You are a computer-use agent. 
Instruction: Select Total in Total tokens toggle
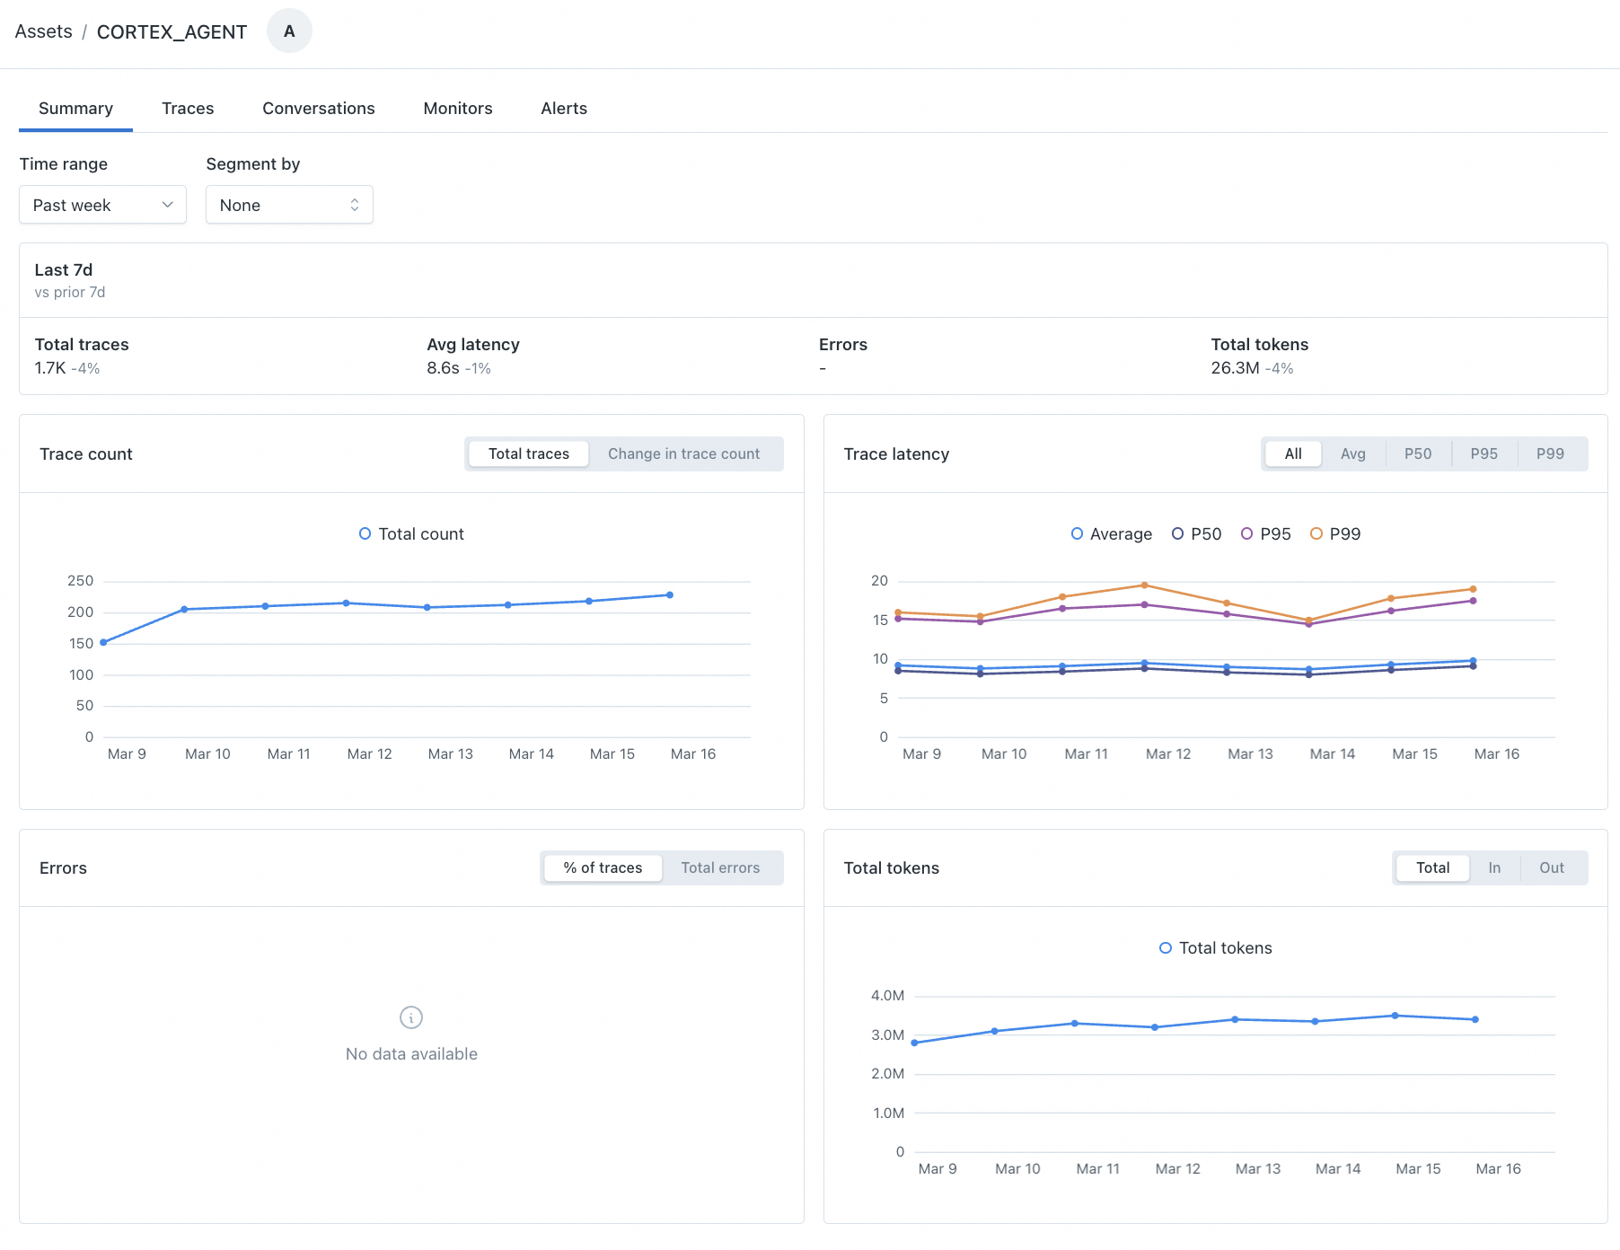pos(1433,867)
